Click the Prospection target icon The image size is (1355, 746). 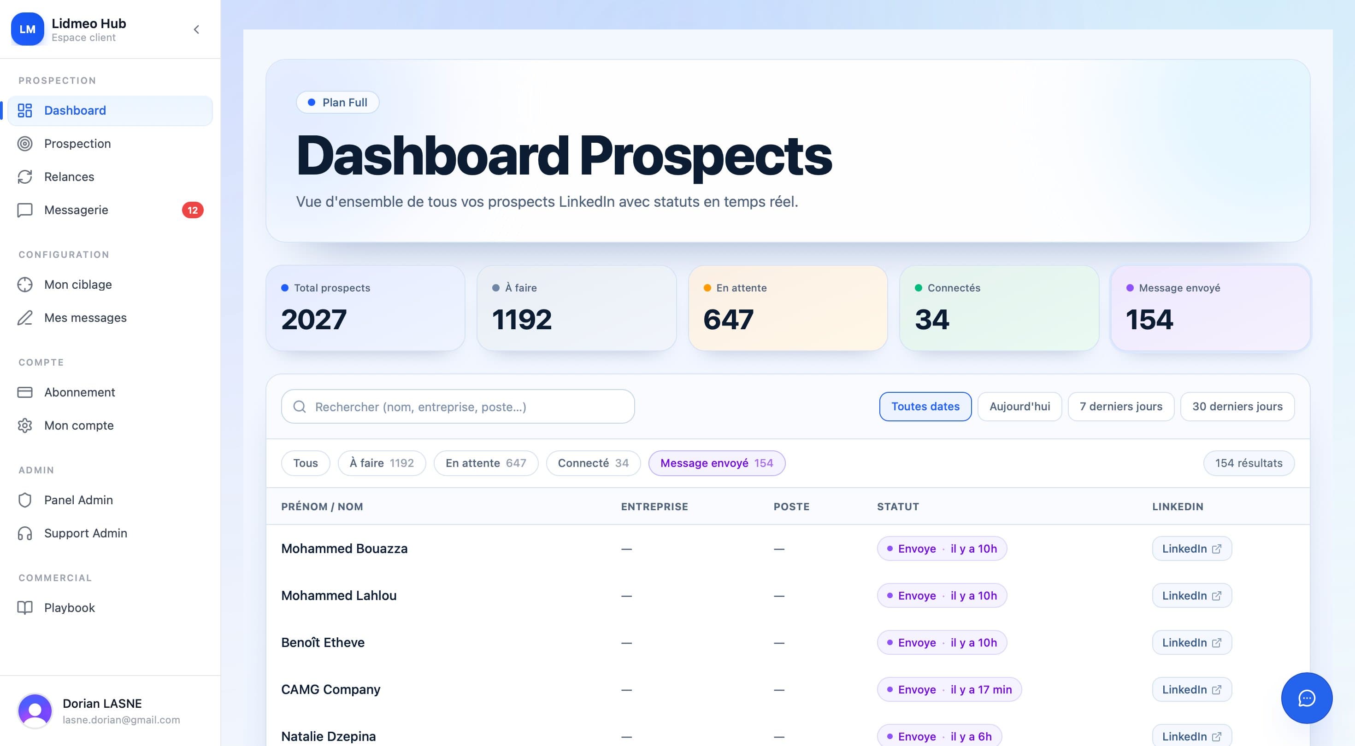25,144
